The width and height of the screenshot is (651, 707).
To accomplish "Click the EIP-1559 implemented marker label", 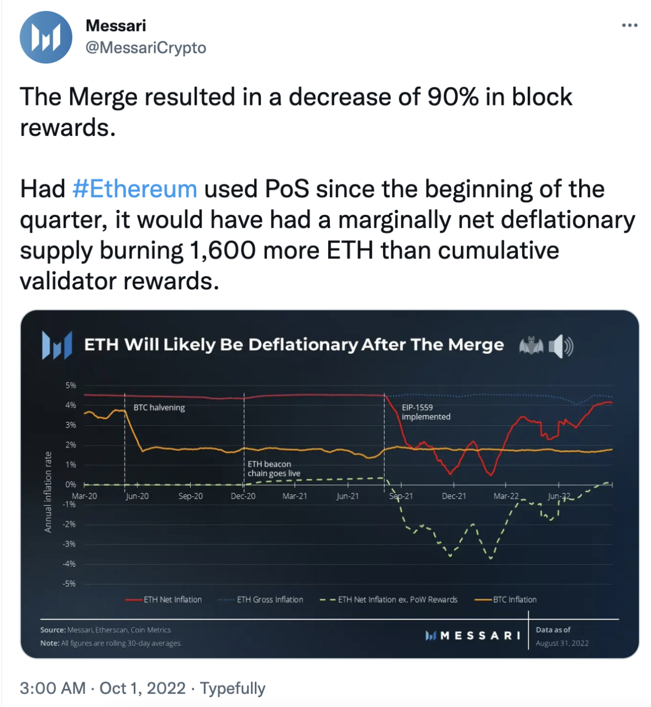I will point(426,412).
